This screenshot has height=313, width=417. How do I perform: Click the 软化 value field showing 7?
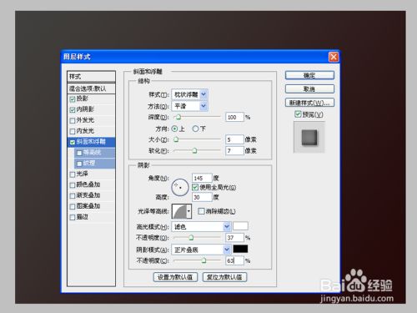(234, 151)
